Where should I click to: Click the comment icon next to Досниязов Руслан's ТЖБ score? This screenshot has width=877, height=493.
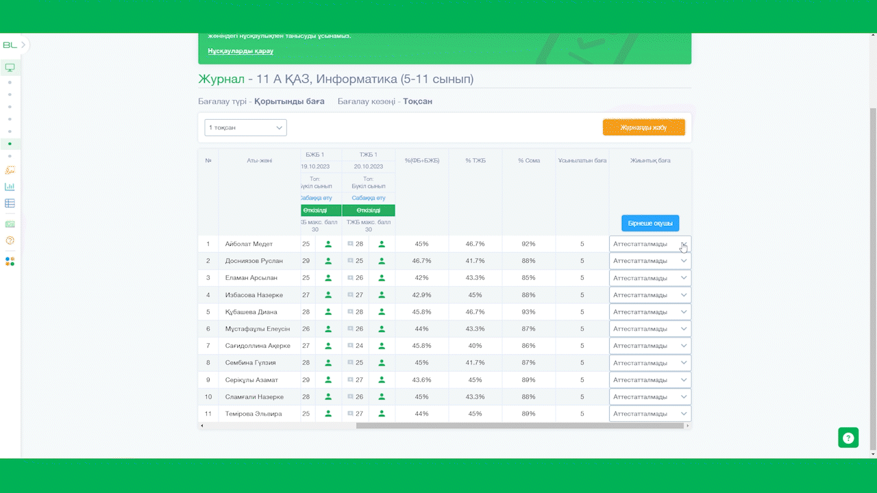pyautogui.click(x=350, y=261)
